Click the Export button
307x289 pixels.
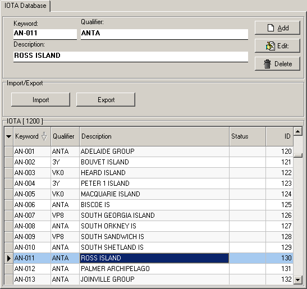(106, 100)
